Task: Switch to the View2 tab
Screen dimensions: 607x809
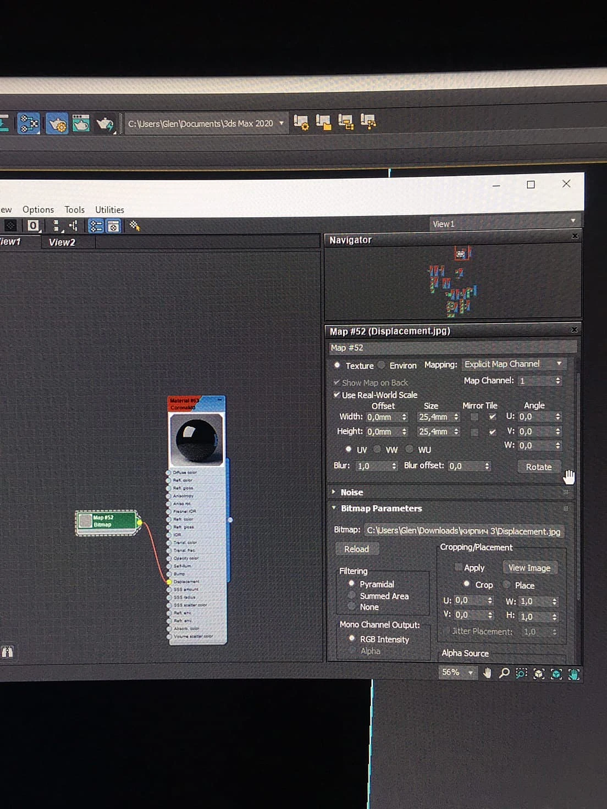Action: point(62,242)
